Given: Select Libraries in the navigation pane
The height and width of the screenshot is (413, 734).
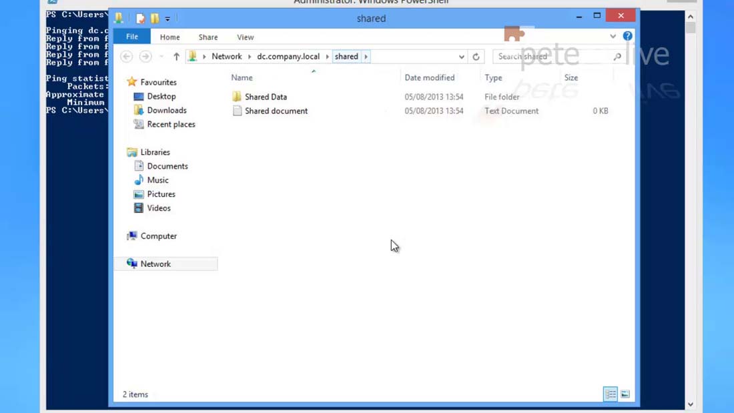Looking at the screenshot, I should pos(155,152).
